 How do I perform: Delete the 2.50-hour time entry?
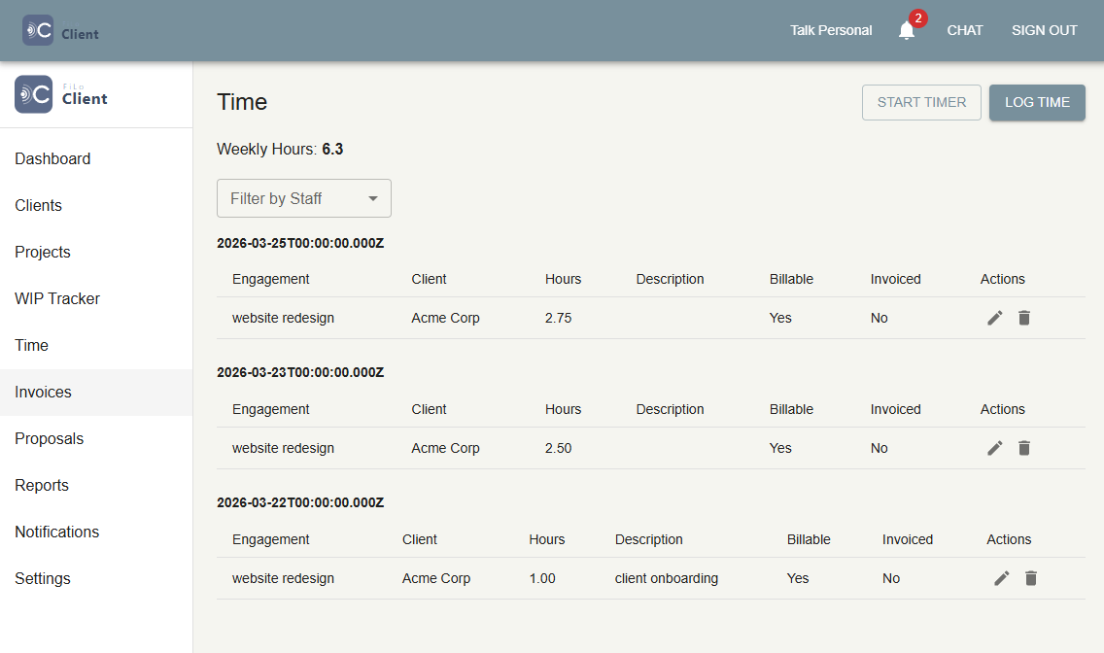(1024, 448)
